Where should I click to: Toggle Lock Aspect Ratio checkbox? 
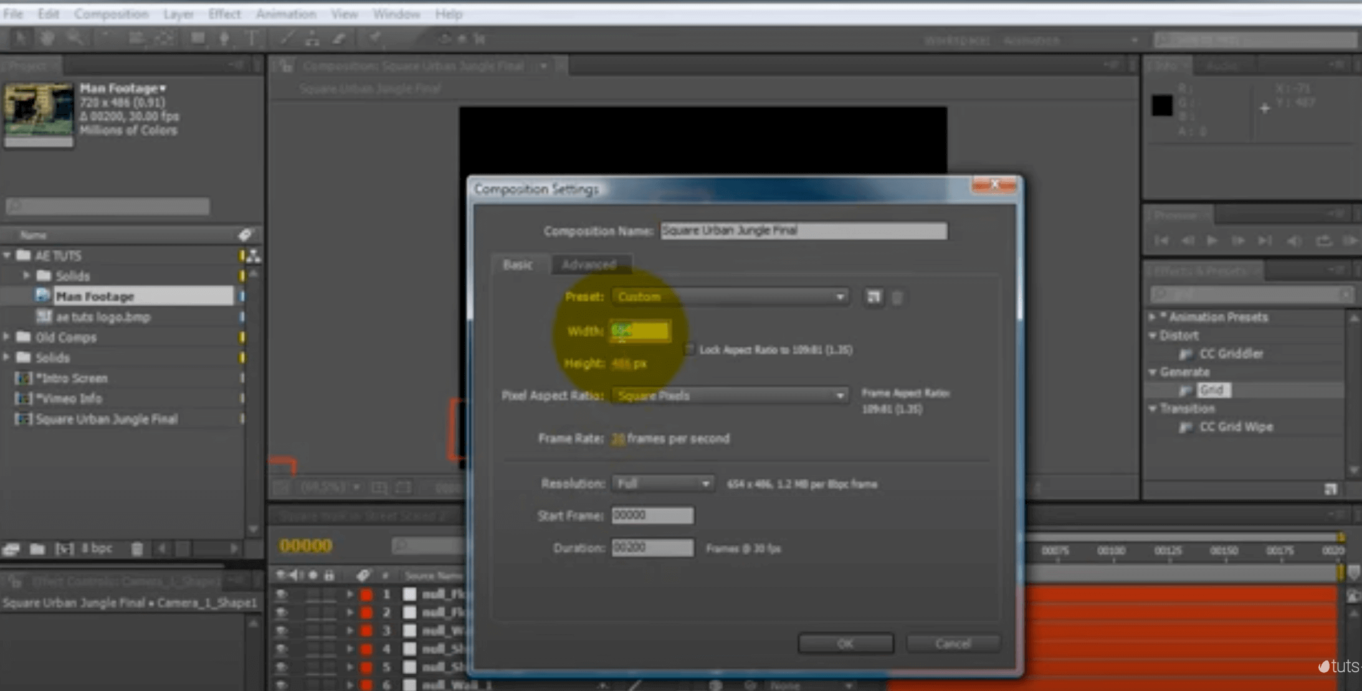click(x=689, y=350)
